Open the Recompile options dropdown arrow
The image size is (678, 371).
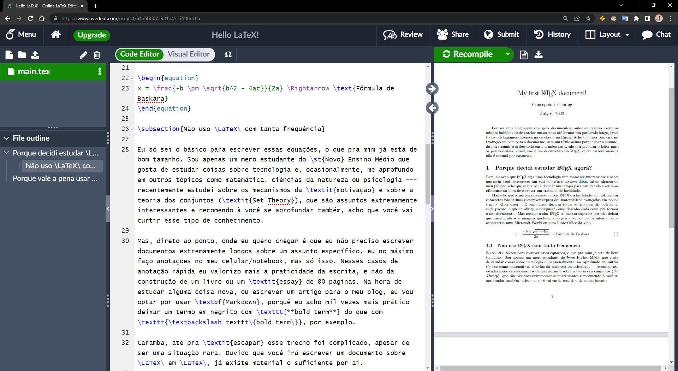point(507,54)
